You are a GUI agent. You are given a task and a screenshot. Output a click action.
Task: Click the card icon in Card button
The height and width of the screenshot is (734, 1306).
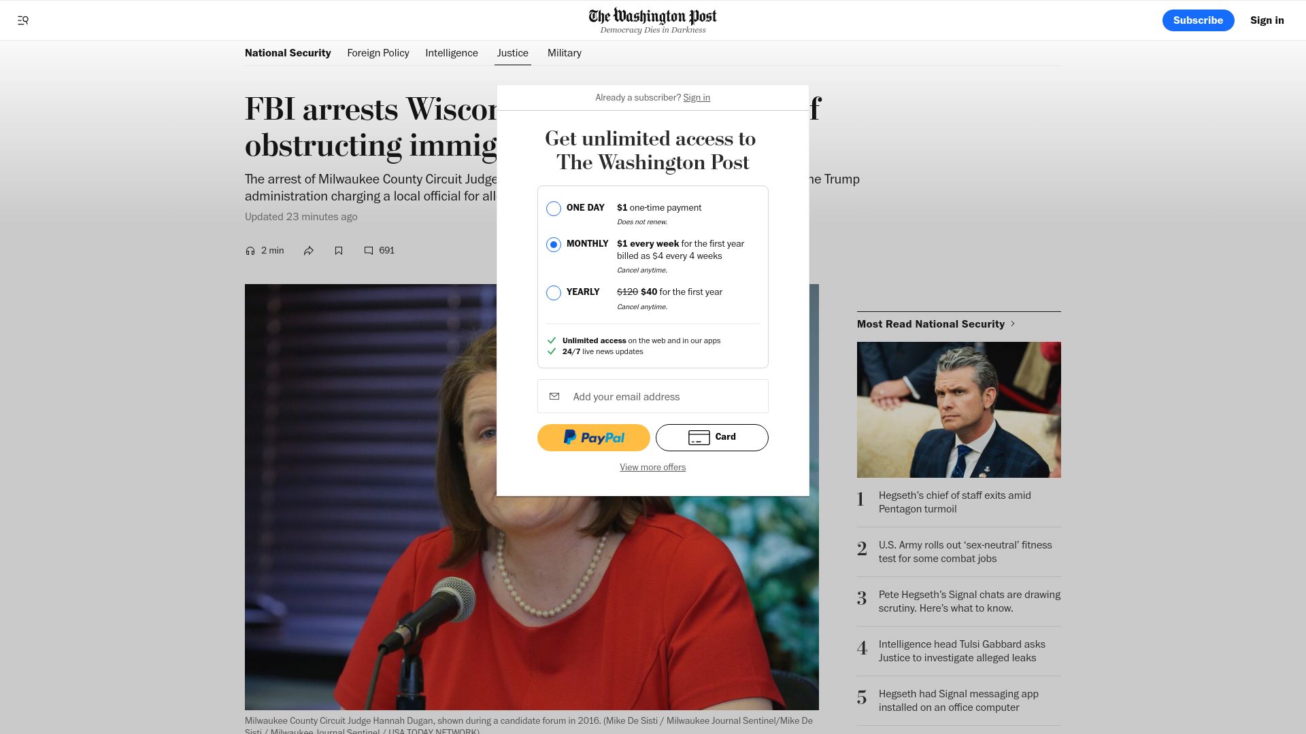[699, 438]
